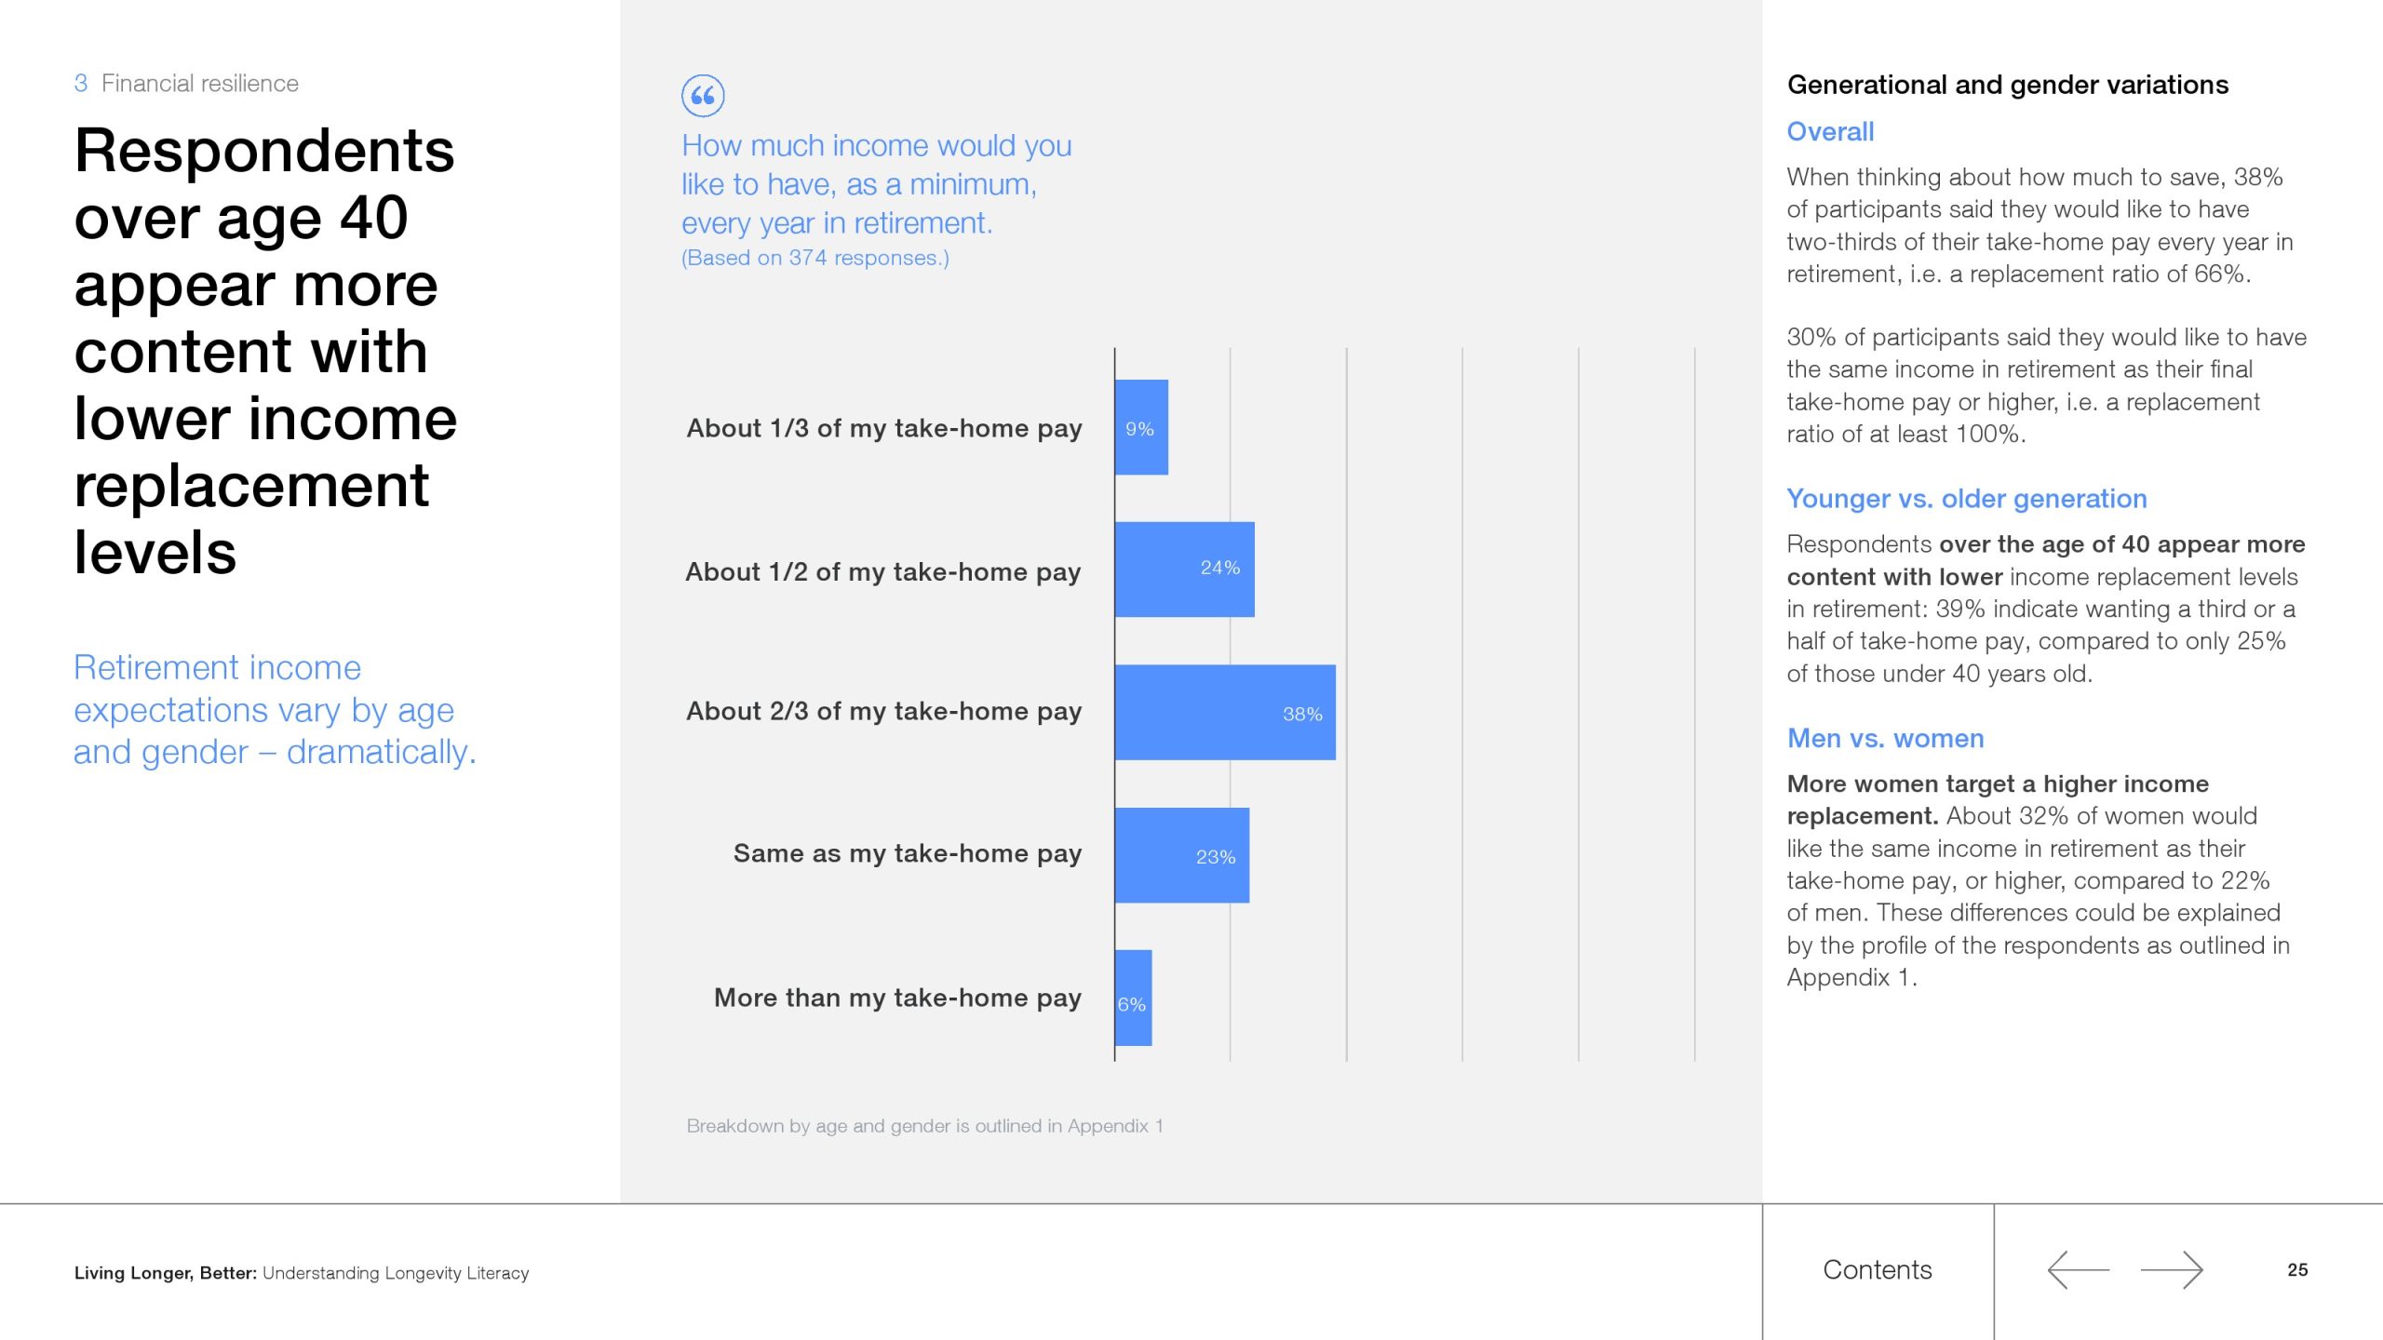Select the 23% same as take-home pay bar
This screenshot has height=1340, width=2383.
pyautogui.click(x=1181, y=855)
